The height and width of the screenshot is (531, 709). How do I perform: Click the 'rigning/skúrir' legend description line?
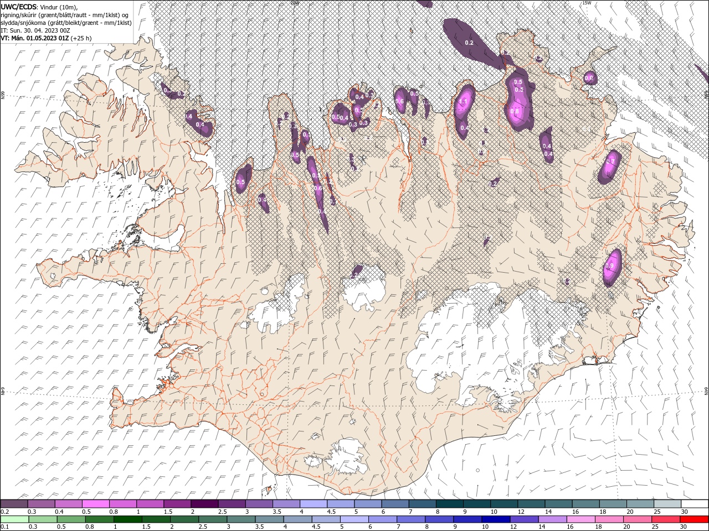click(x=65, y=15)
